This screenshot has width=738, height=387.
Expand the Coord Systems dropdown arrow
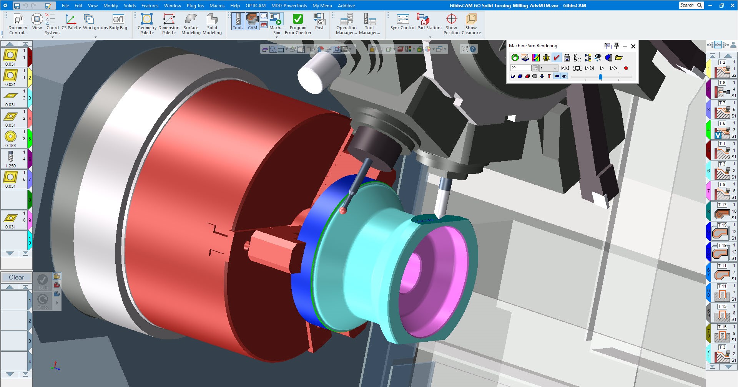53,37
